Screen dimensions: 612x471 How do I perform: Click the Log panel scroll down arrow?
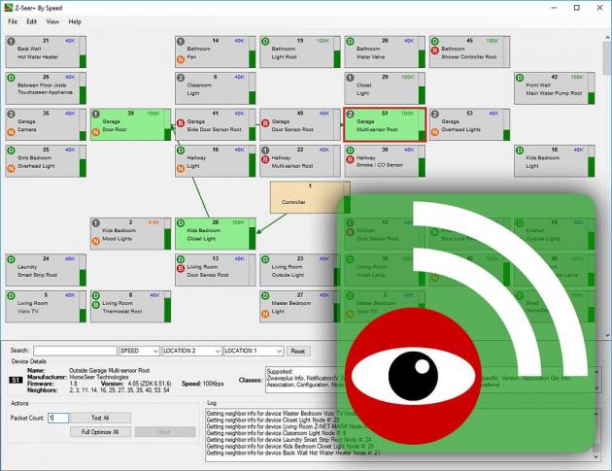(596, 456)
